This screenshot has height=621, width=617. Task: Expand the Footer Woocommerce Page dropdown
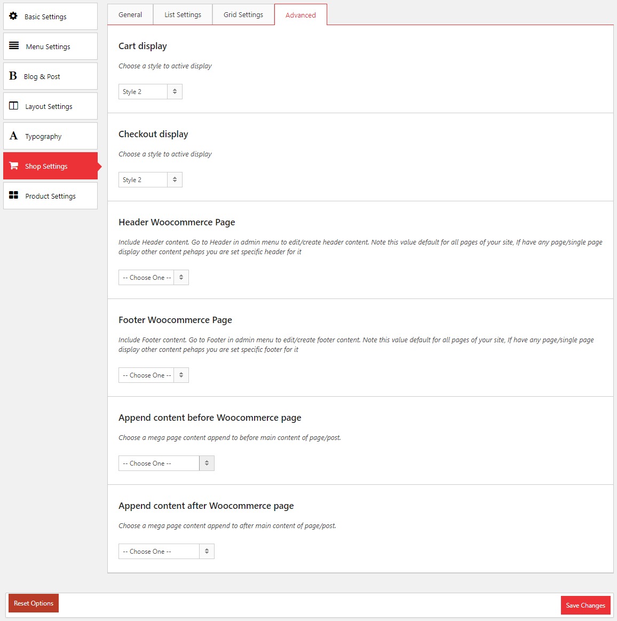coord(153,375)
